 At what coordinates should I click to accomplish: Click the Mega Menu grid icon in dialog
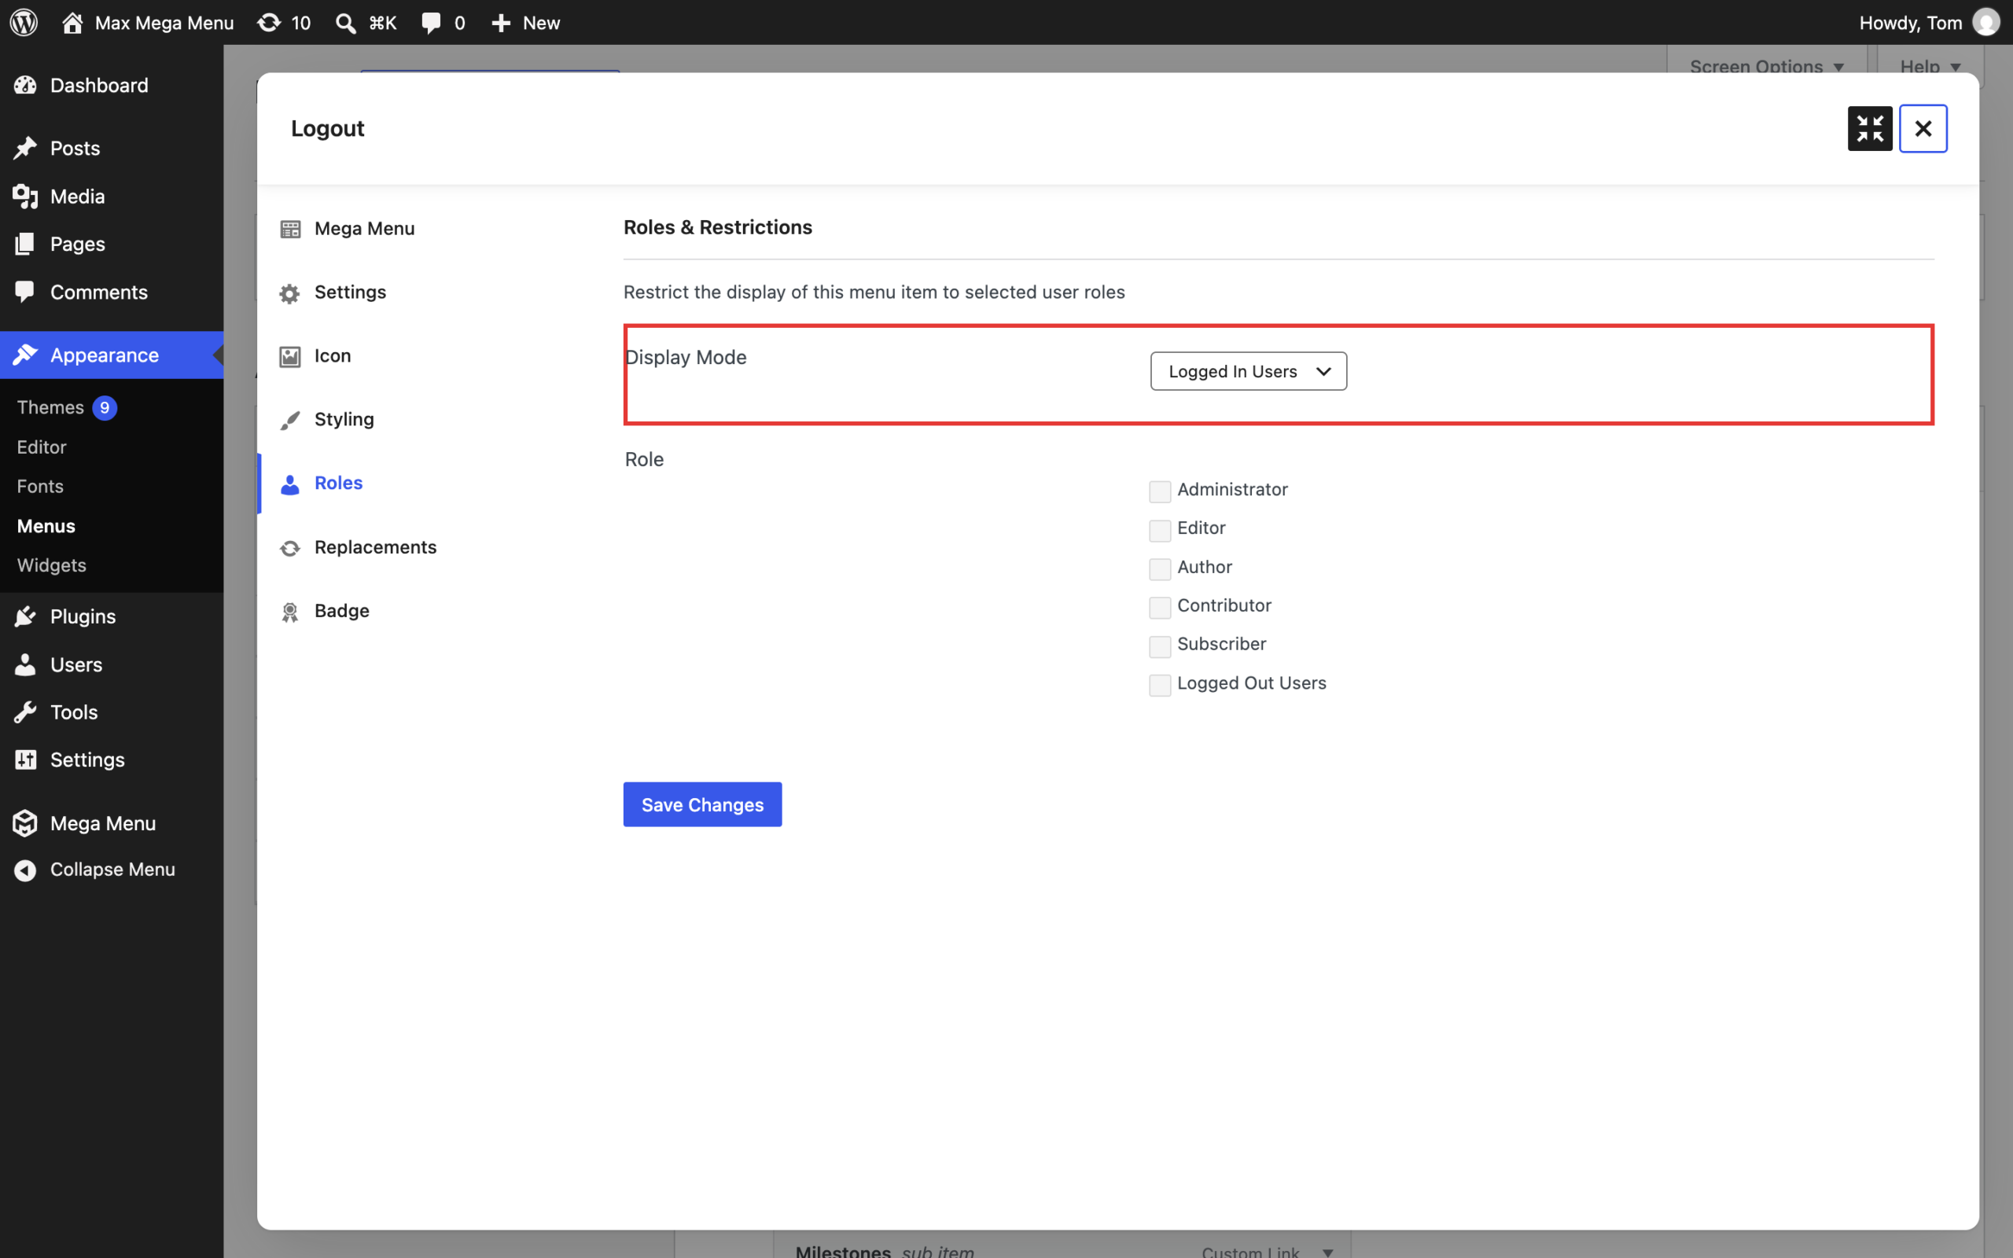[290, 229]
